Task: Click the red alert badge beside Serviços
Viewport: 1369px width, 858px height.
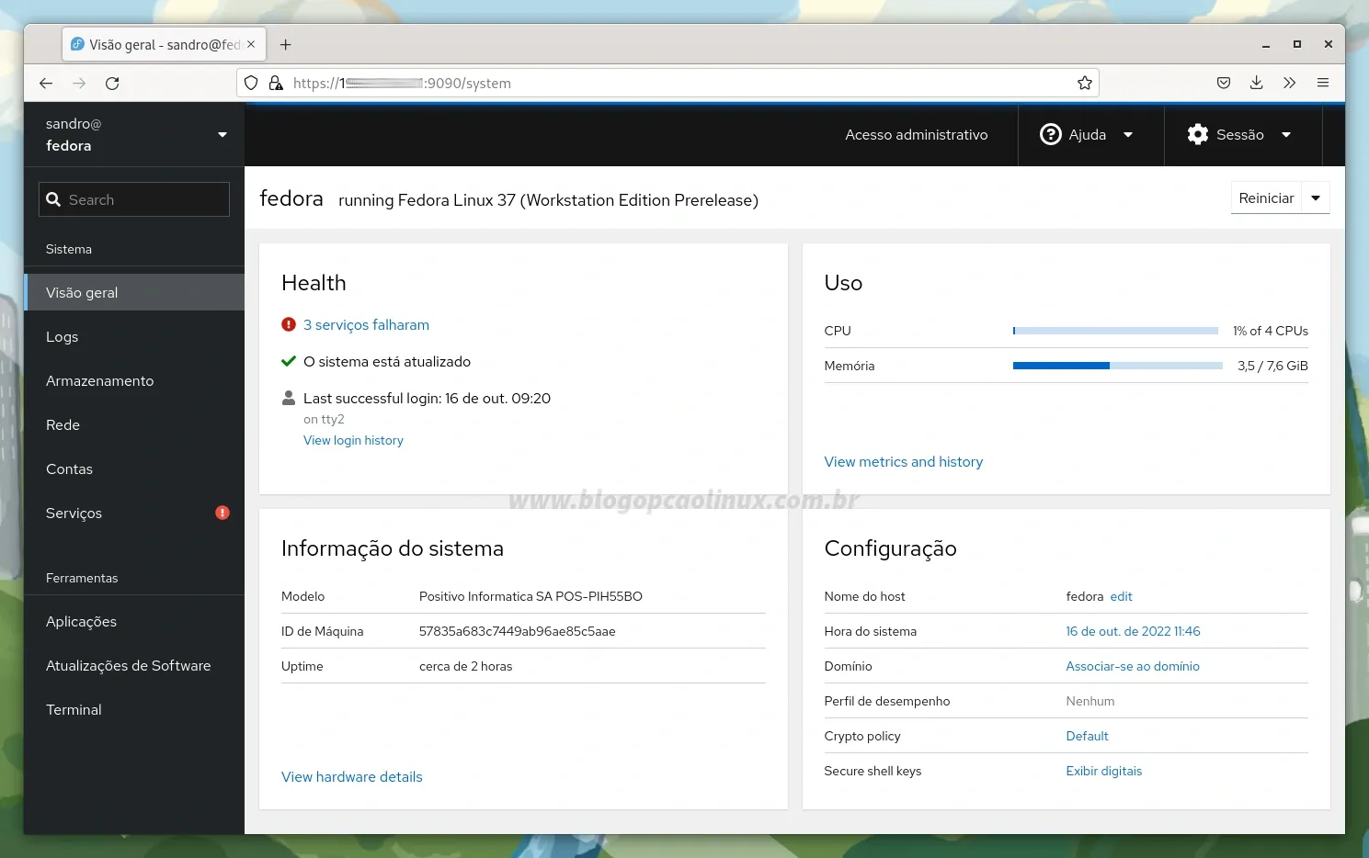Action: coord(222,513)
